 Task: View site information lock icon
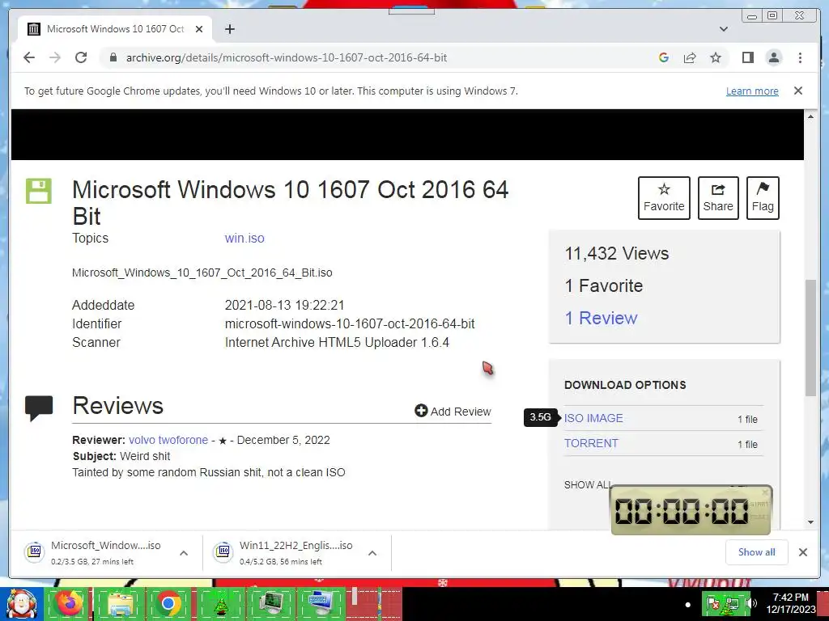coord(113,57)
